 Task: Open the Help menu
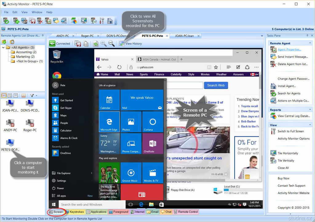(49, 12)
